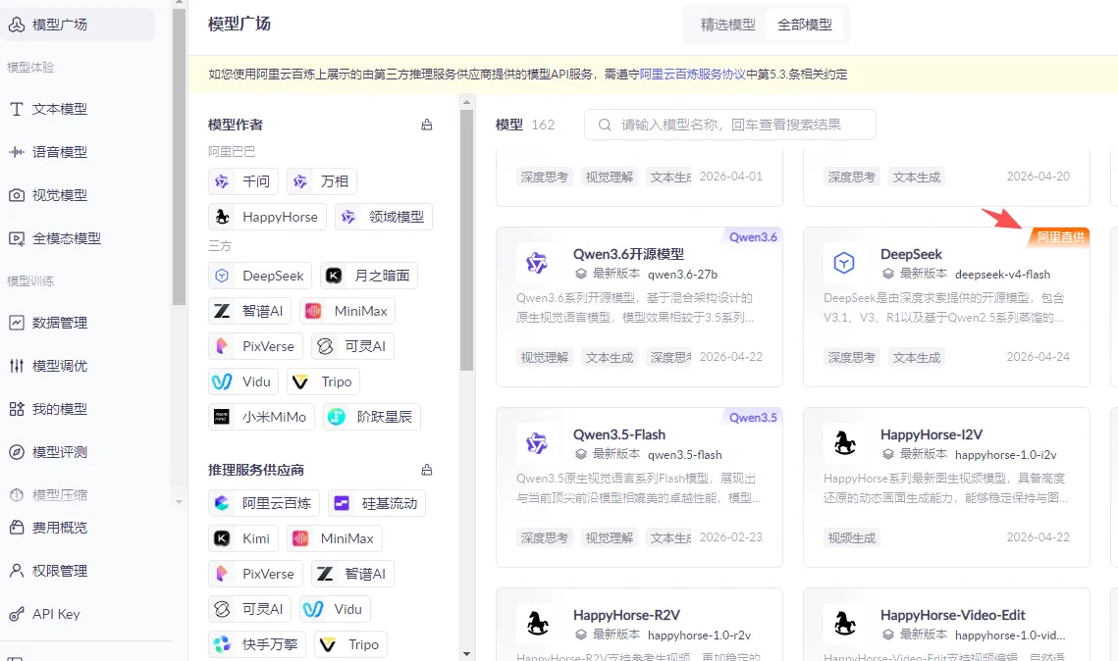Viewport: 1118px width, 661px height.
Task: Click the left sidebar scroll-down arrow
Action: (179, 501)
